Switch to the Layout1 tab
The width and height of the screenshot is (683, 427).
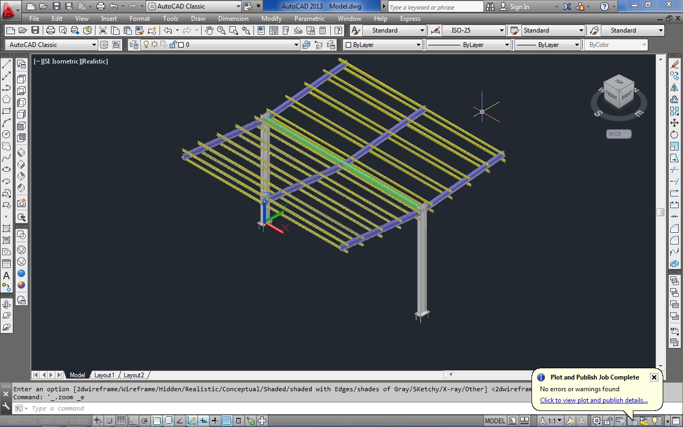click(x=105, y=375)
